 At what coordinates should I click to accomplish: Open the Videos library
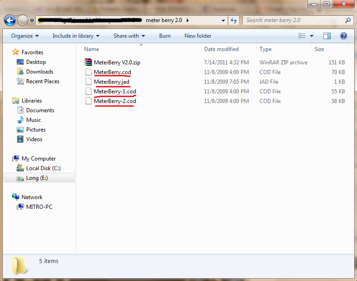(x=34, y=139)
